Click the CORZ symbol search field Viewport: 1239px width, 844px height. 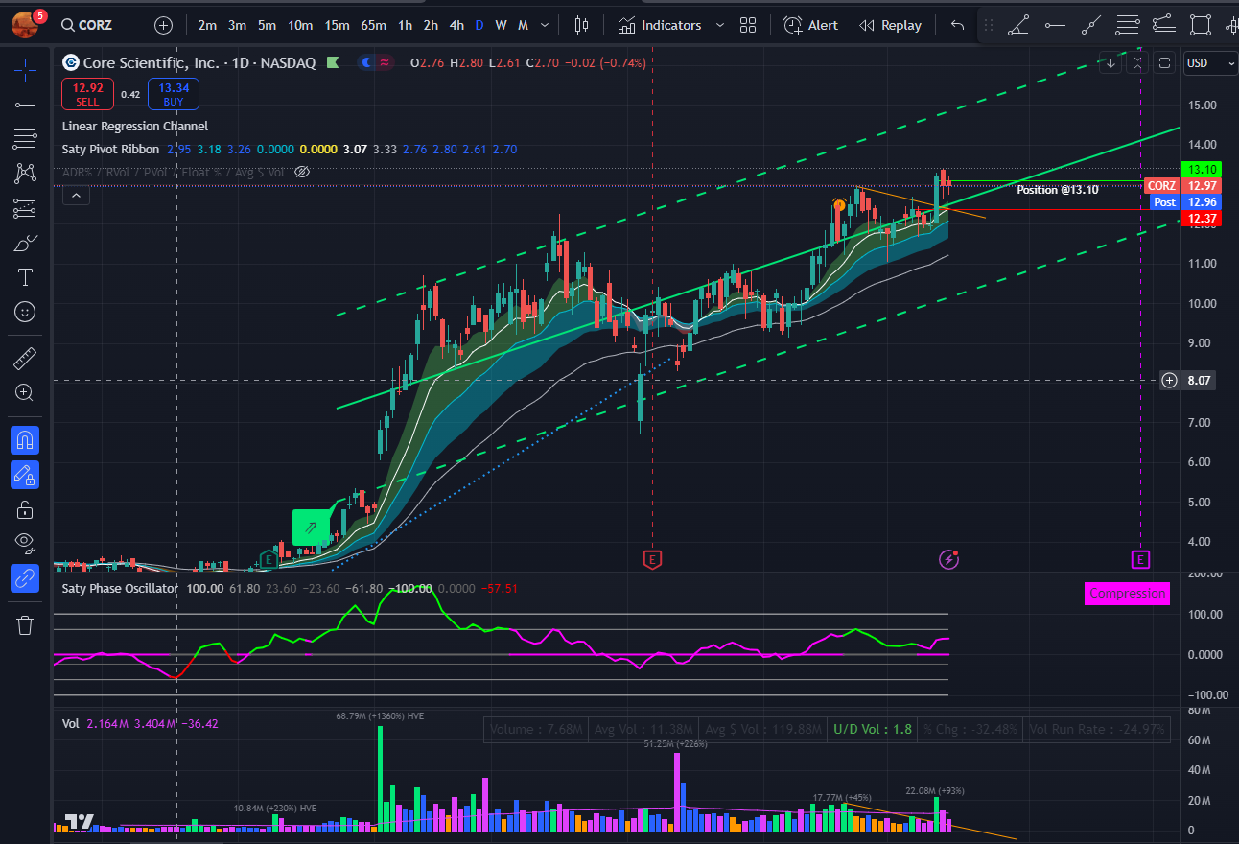tap(86, 25)
